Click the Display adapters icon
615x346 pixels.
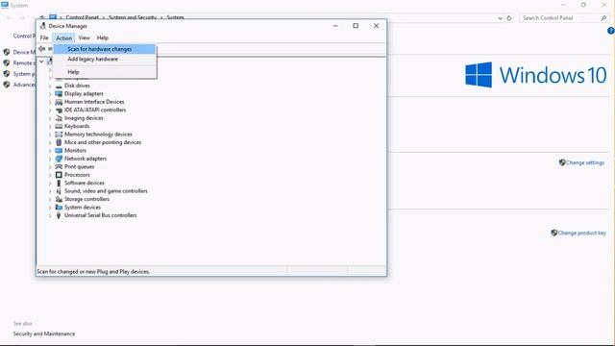point(59,94)
